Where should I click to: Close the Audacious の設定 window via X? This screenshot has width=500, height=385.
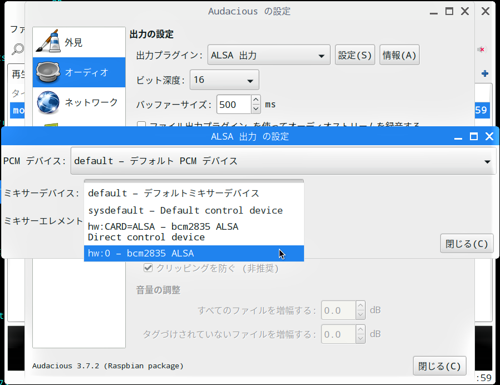(x=465, y=12)
